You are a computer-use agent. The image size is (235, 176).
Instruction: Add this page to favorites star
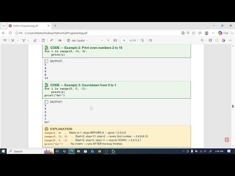coord(194,33)
